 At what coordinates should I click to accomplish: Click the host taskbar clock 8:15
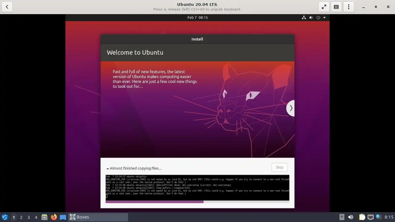click(389, 217)
